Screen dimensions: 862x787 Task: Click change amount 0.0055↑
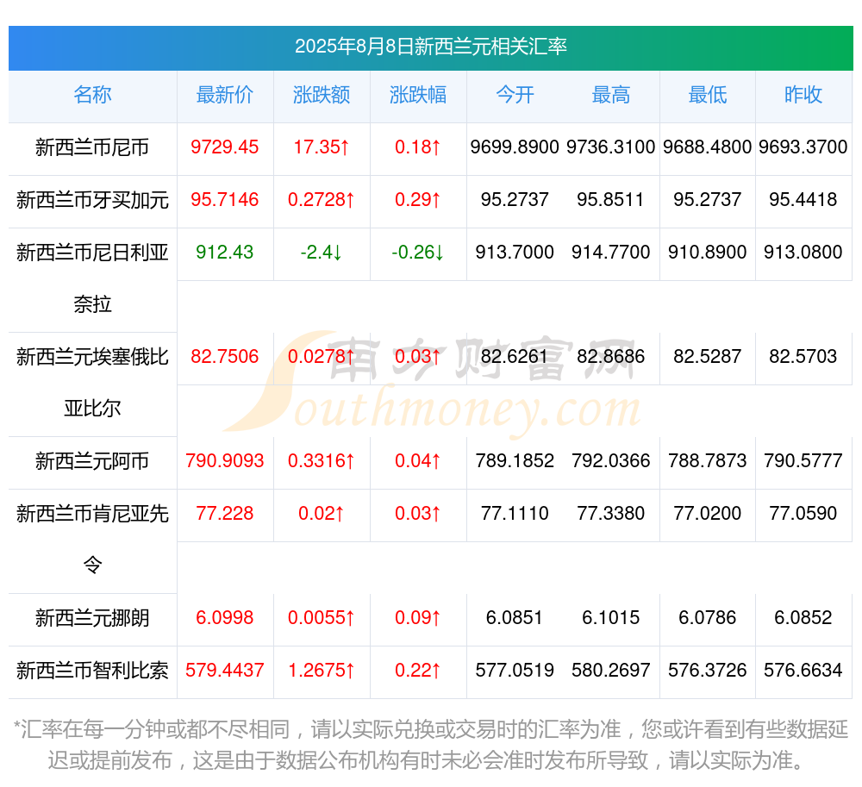[322, 618]
